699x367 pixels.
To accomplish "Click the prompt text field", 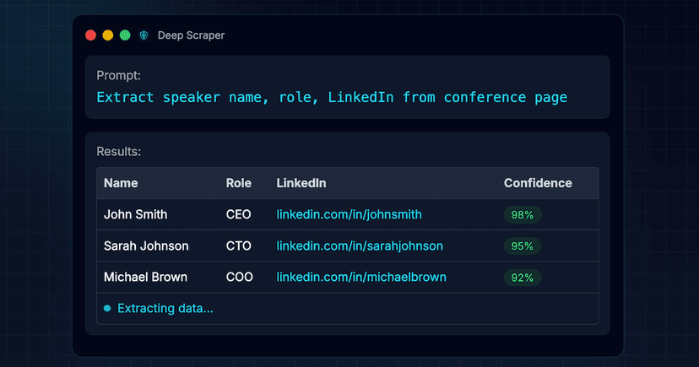I will pos(347,87).
